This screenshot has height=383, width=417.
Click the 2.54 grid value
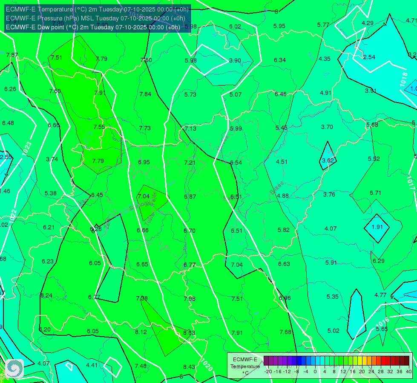tap(369, 57)
